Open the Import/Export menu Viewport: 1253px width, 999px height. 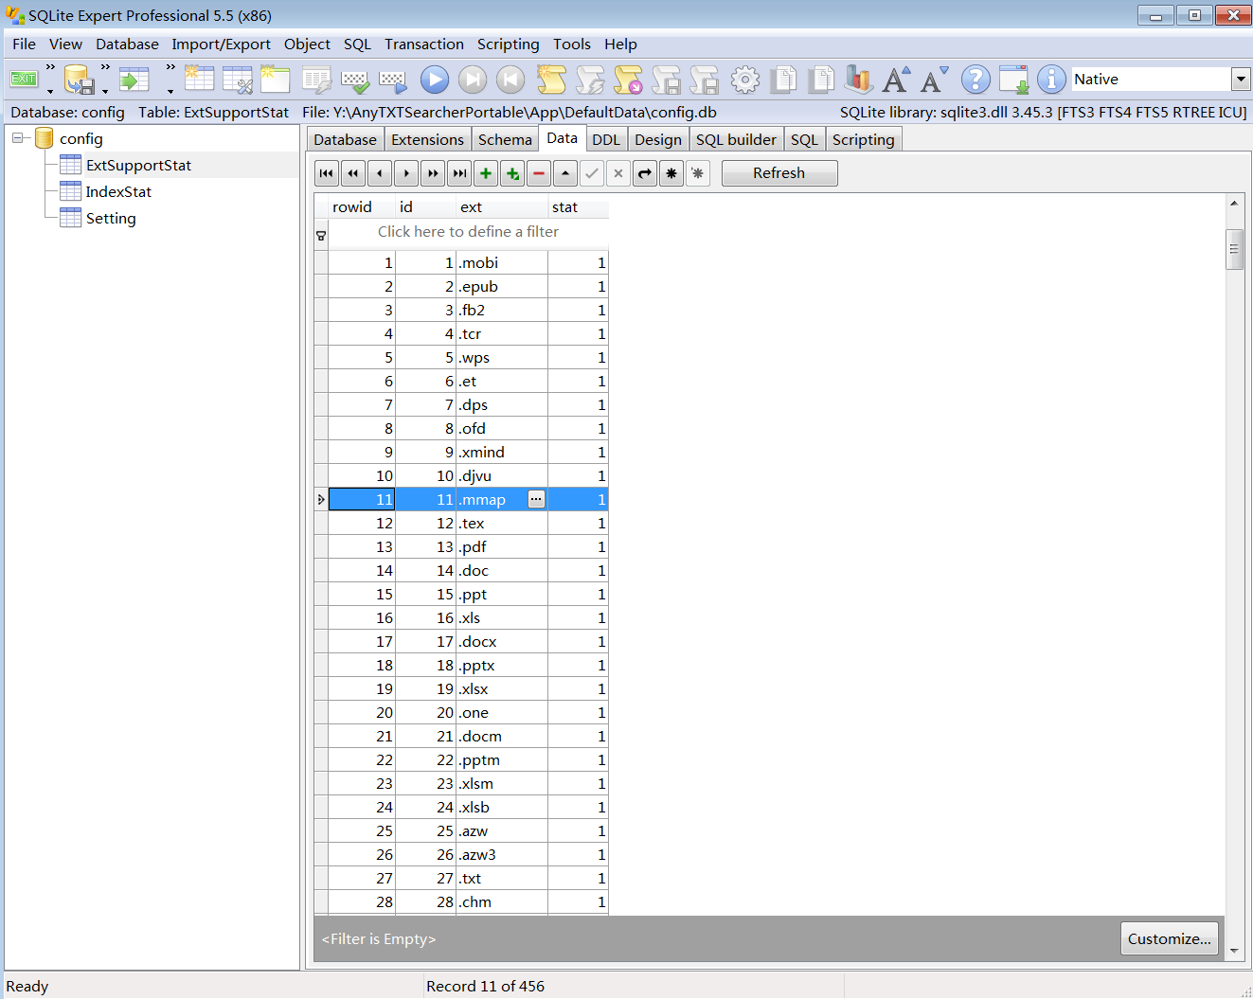(x=221, y=44)
